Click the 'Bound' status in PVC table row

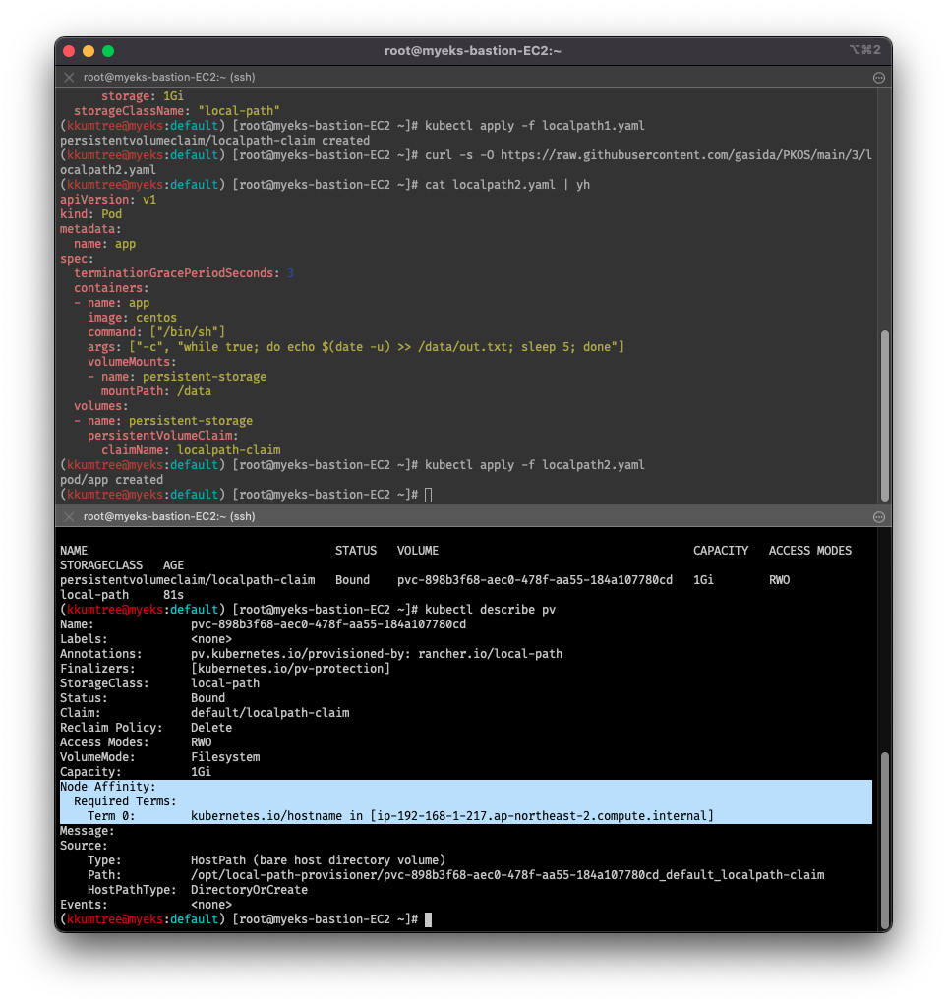tap(353, 580)
